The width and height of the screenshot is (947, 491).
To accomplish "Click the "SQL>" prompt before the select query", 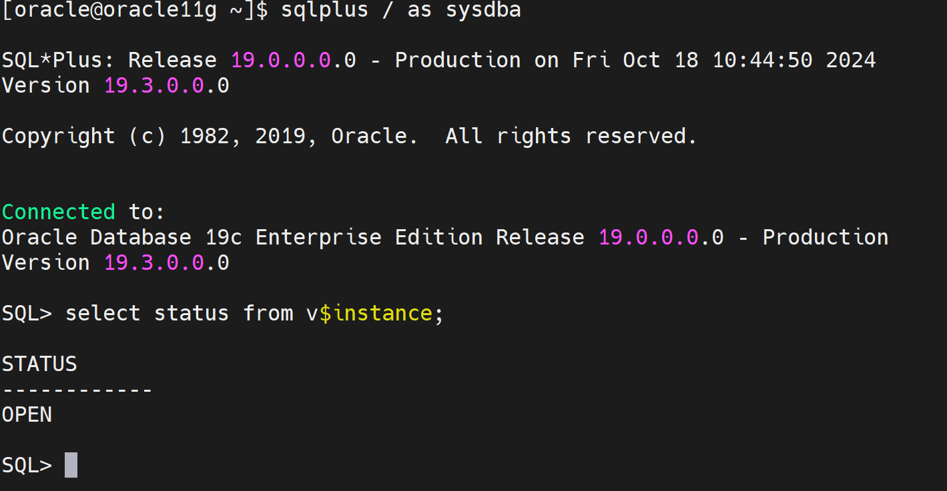I will pos(27,313).
